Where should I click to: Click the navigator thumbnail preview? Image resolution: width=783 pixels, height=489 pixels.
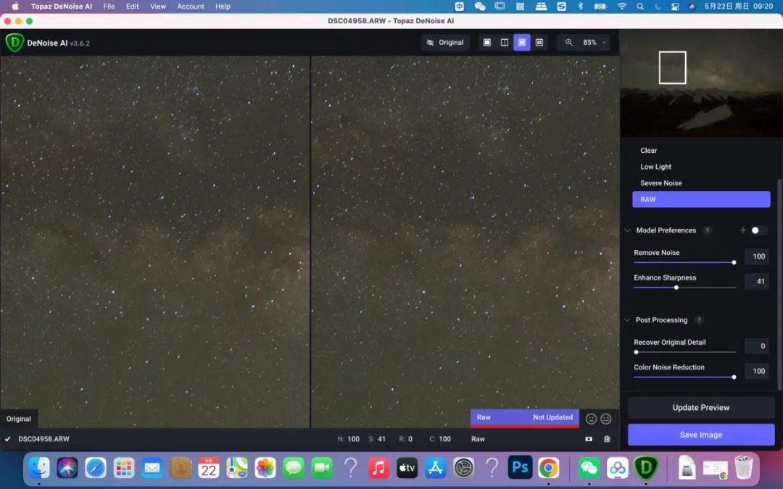701,83
